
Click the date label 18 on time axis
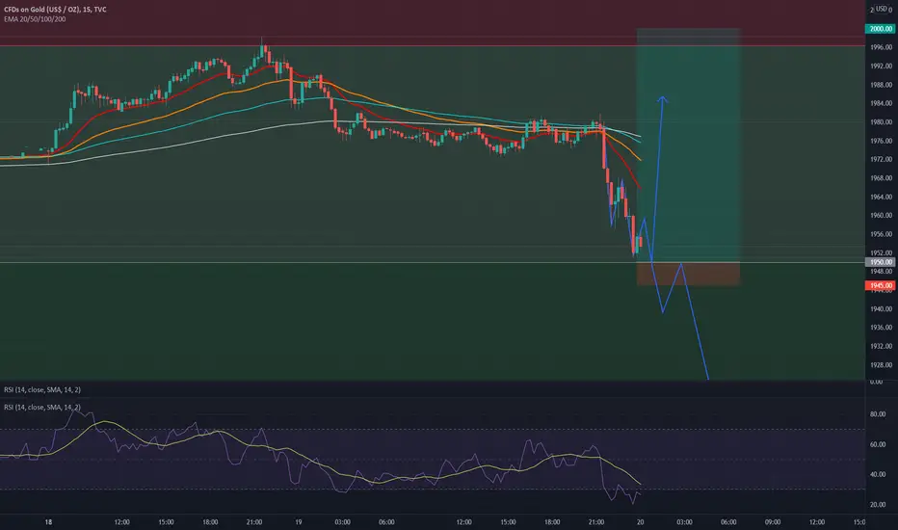click(49, 522)
